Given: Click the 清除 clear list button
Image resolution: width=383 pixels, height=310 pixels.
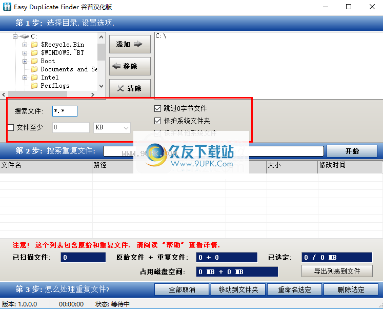Looking at the screenshot, I should [x=130, y=88].
